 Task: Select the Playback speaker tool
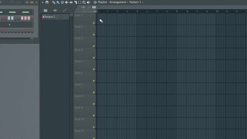[x=88, y=2]
